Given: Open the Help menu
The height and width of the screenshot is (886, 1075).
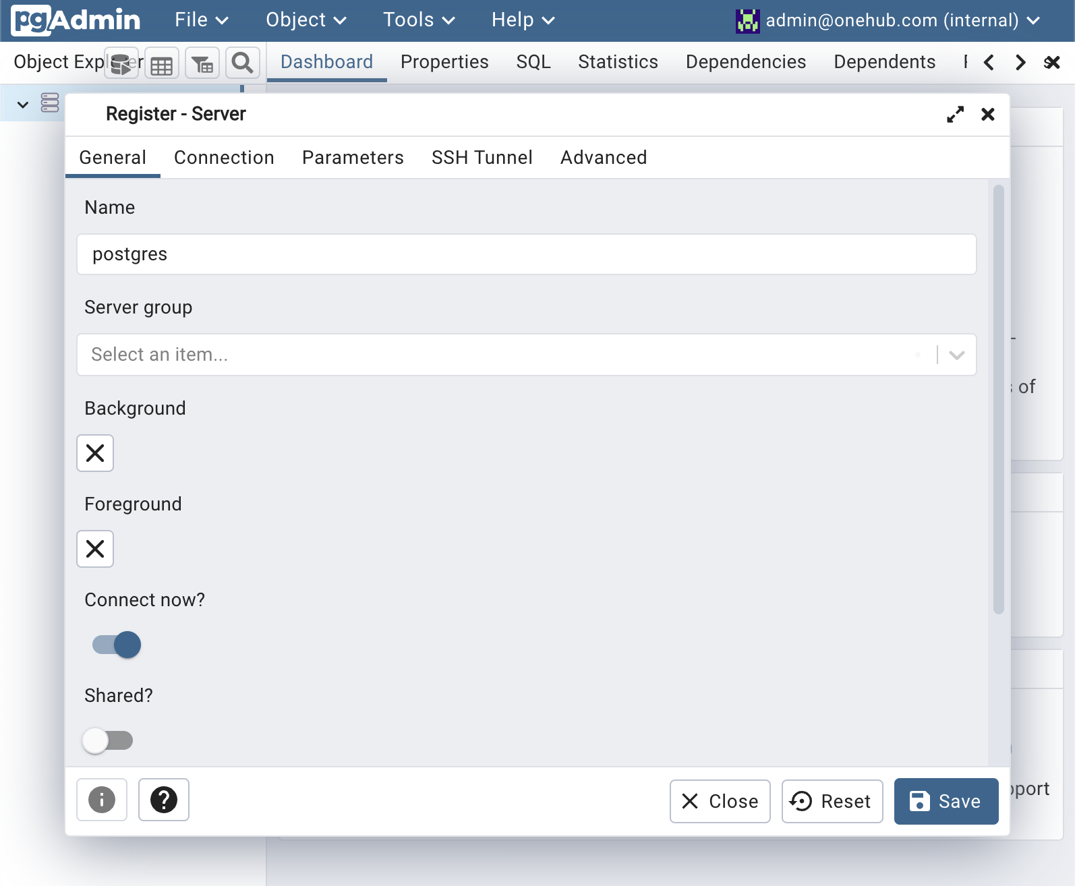Looking at the screenshot, I should [523, 20].
